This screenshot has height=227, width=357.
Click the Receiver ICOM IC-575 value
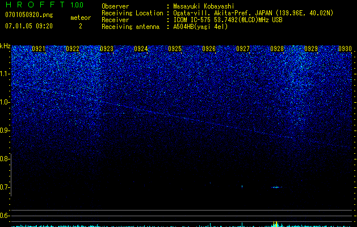[x=228, y=20]
